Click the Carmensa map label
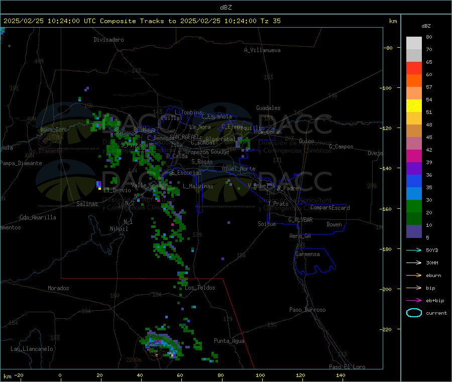Image resolution: width=452 pixels, height=382 pixels. pos(307,254)
